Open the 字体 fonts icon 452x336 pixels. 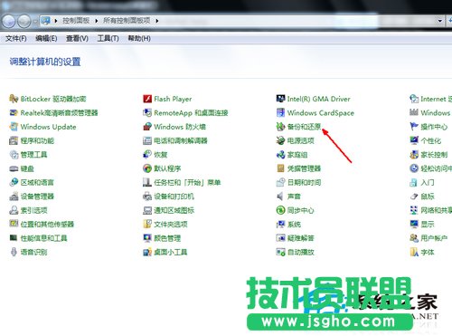414,252
